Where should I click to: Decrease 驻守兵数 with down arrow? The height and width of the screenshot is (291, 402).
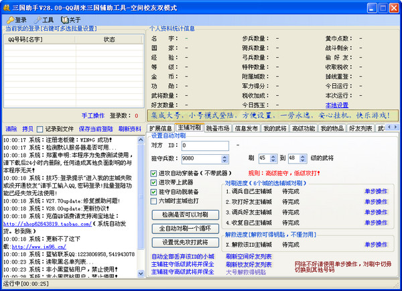225,161
